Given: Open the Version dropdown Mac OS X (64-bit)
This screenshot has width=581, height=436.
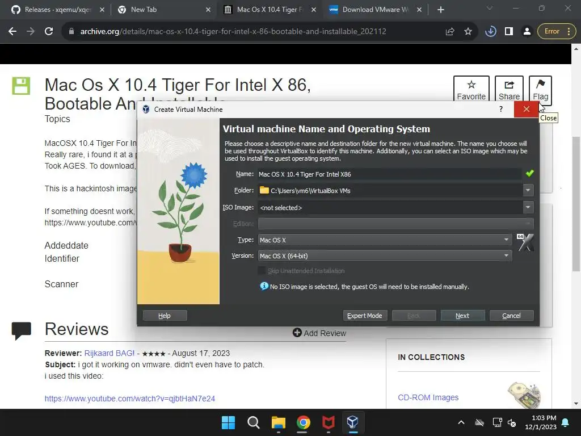Looking at the screenshot, I should [385, 256].
